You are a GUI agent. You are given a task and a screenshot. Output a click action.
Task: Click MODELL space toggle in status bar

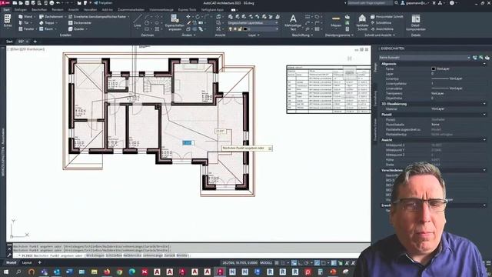[x=266, y=263]
